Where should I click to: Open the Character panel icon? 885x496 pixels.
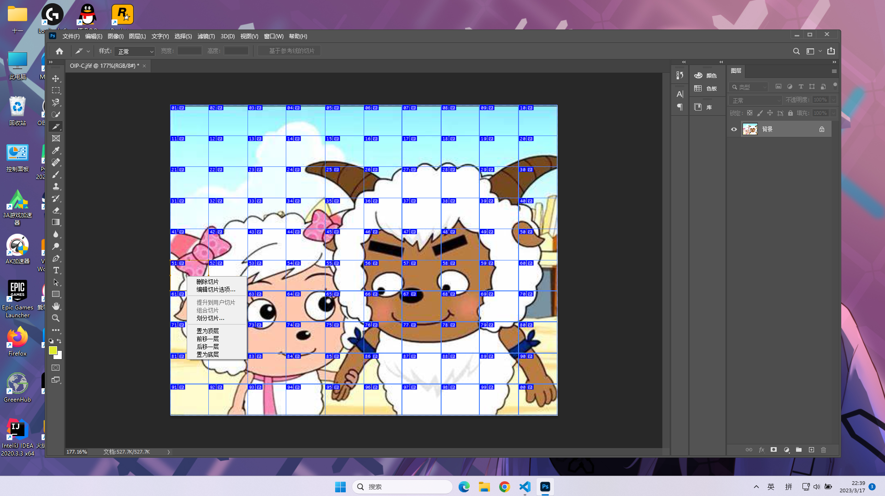pos(680,94)
